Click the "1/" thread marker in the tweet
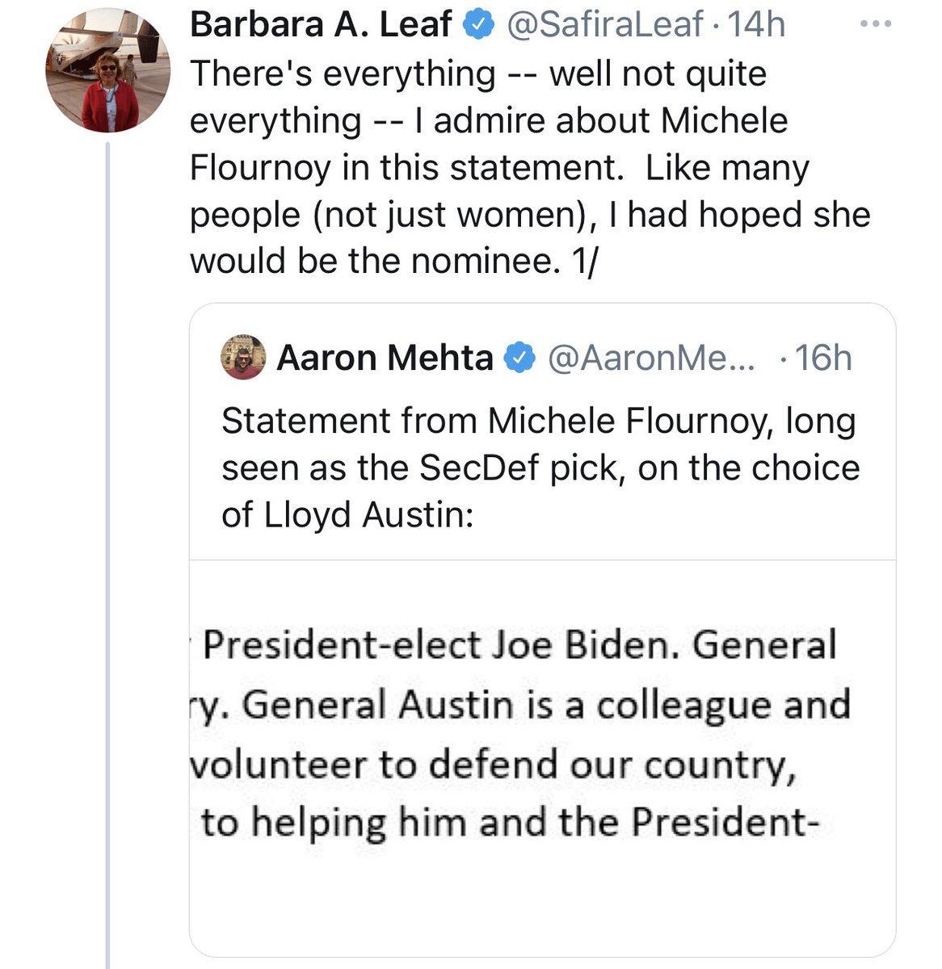Image resolution: width=942 pixels, height=969 pixels. click(x=582, y=262)
